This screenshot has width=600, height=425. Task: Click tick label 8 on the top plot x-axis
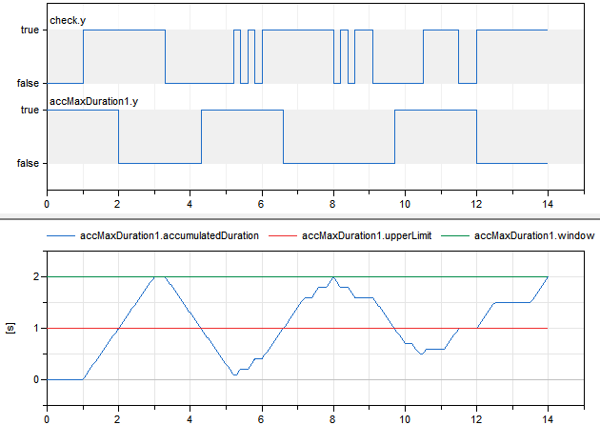pyautogui.click(x=332, y=202)
